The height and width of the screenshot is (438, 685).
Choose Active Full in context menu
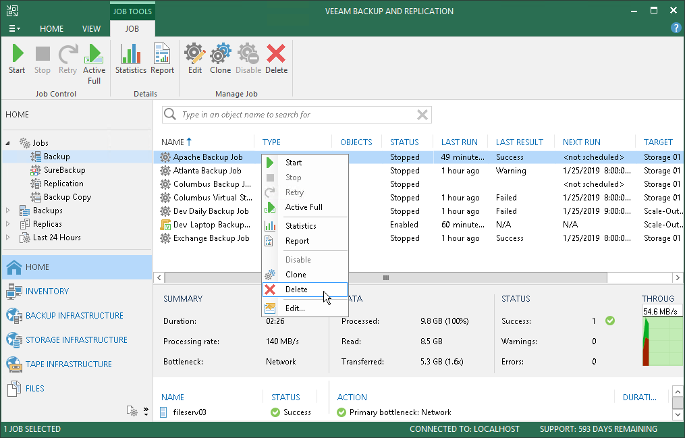pyautogui.click(x=305, y=207)
